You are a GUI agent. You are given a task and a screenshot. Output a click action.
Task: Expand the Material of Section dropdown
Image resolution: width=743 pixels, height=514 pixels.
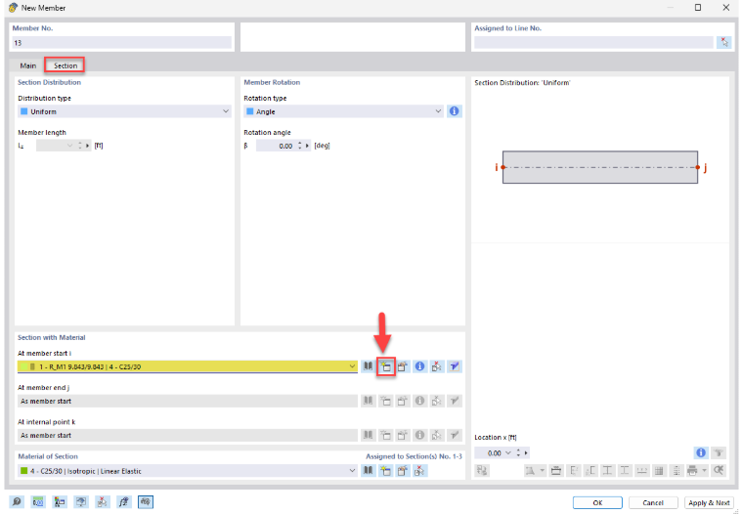coord(352,470)
